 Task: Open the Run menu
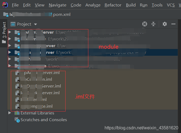tap(144, 5)
